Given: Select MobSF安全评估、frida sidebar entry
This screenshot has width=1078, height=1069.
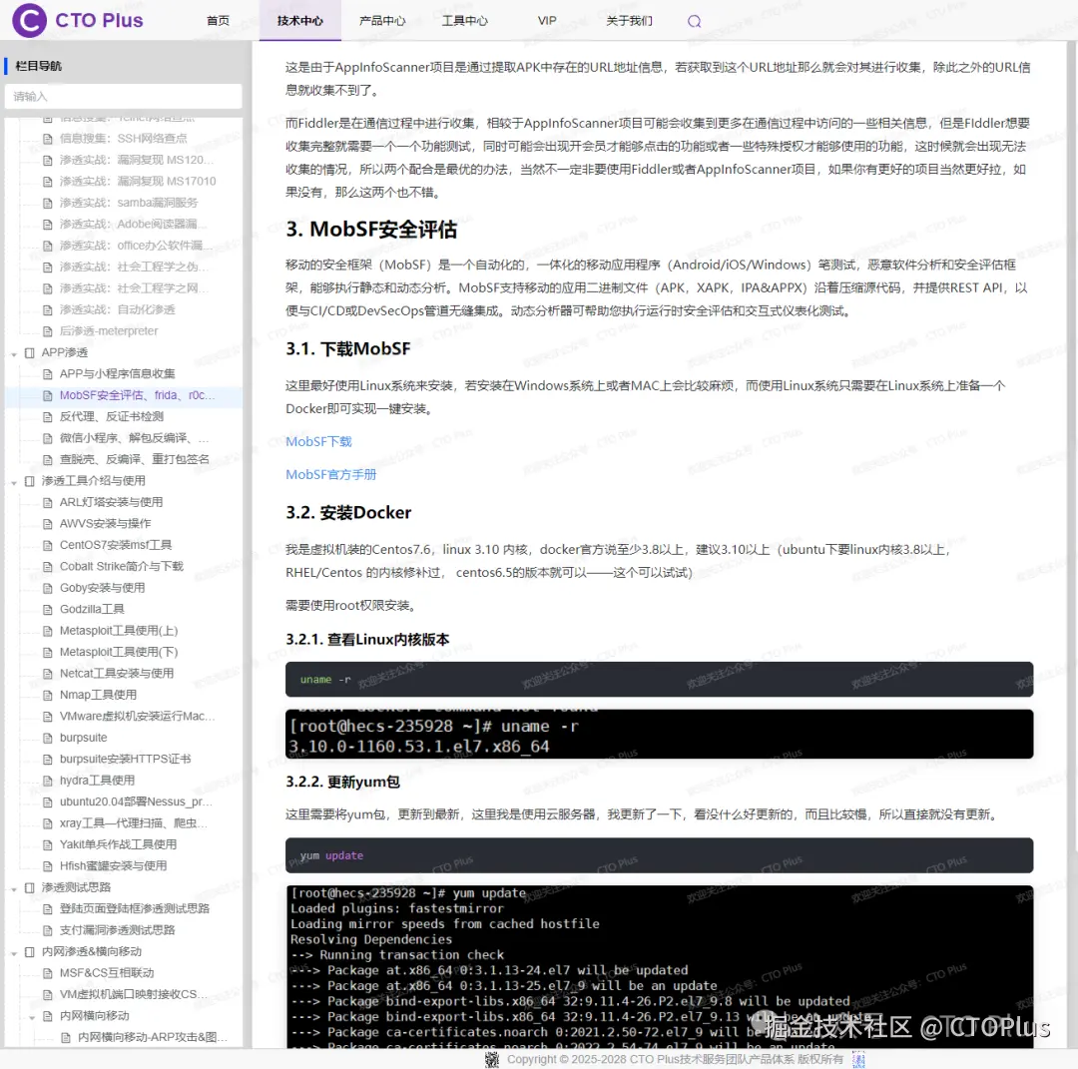Looking at the screenshot, I should click(137, 394).
